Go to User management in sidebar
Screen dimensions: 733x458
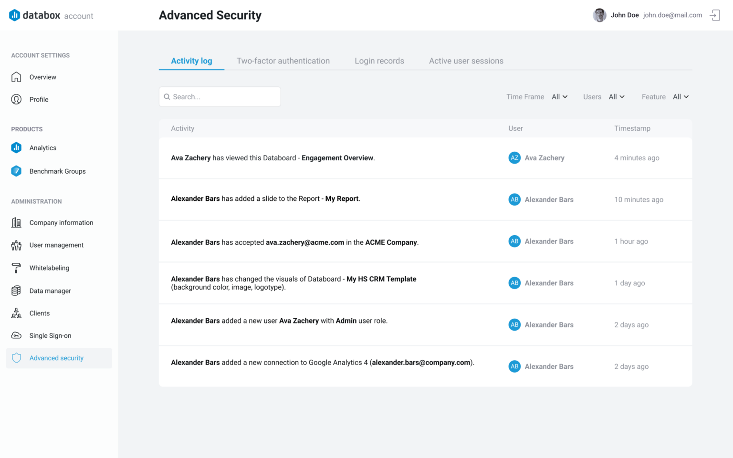coord(56,245)
